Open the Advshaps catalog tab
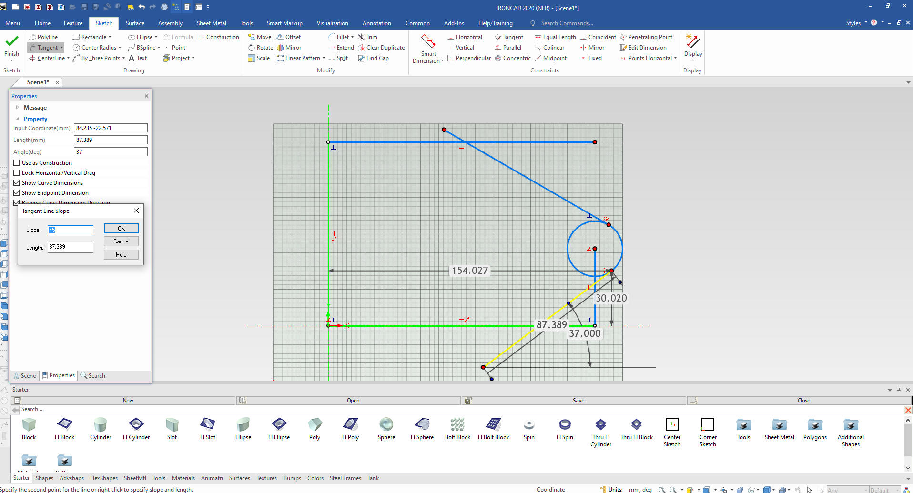 (x=71, y=478)
